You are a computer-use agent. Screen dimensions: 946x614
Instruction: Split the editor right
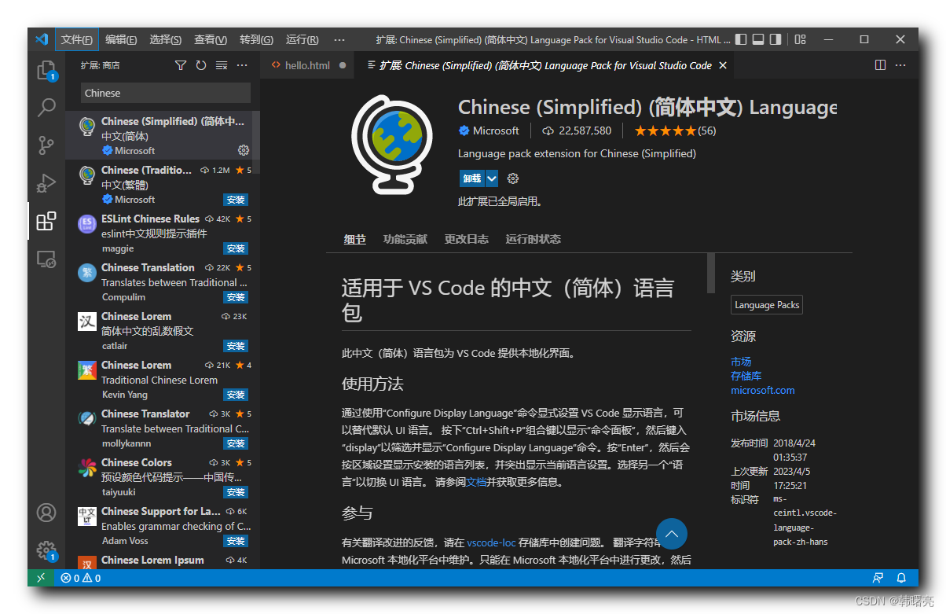pyautogui.click(x=881, y=65)
